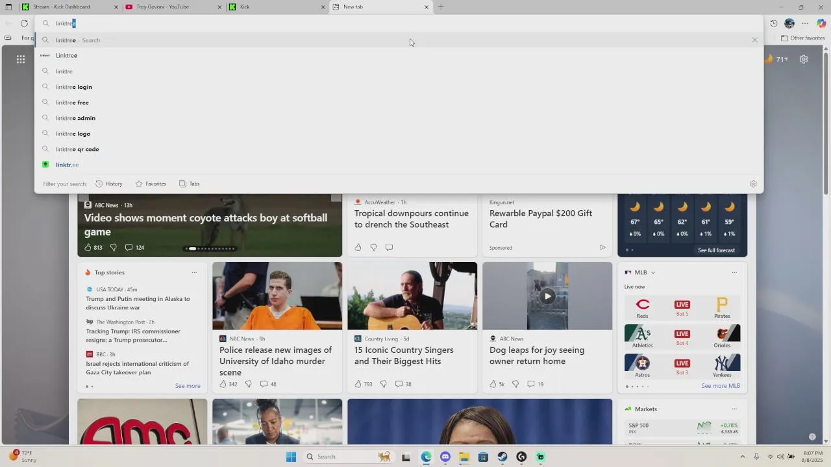Filter search suggestions by History
831x467 pixels.
point(109,184)
